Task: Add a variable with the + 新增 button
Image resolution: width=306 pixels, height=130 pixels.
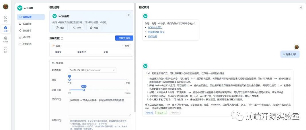Action: pos(126,46)
